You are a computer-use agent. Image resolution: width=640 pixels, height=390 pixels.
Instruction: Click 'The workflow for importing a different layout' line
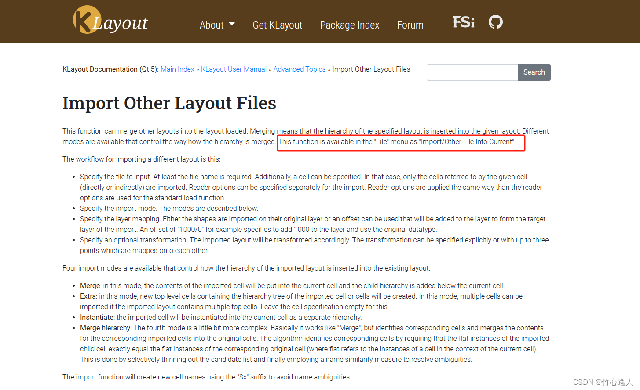[141, 159]
